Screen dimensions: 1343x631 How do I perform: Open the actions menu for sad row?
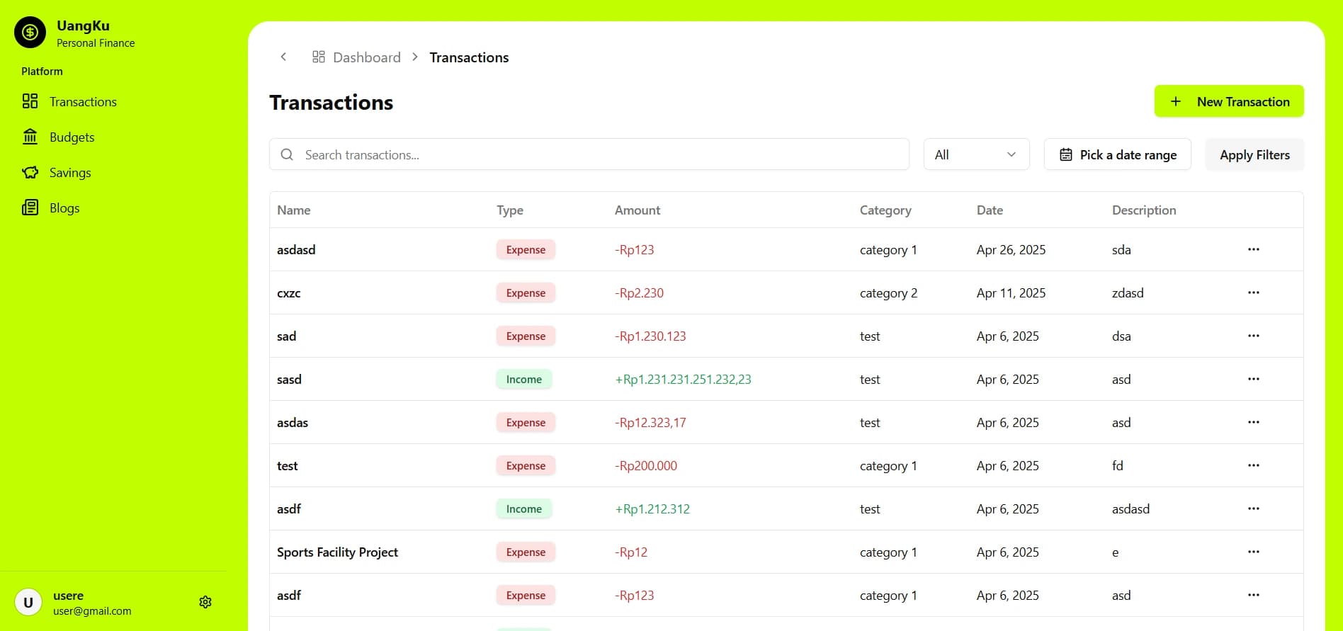coord(1254,336)
